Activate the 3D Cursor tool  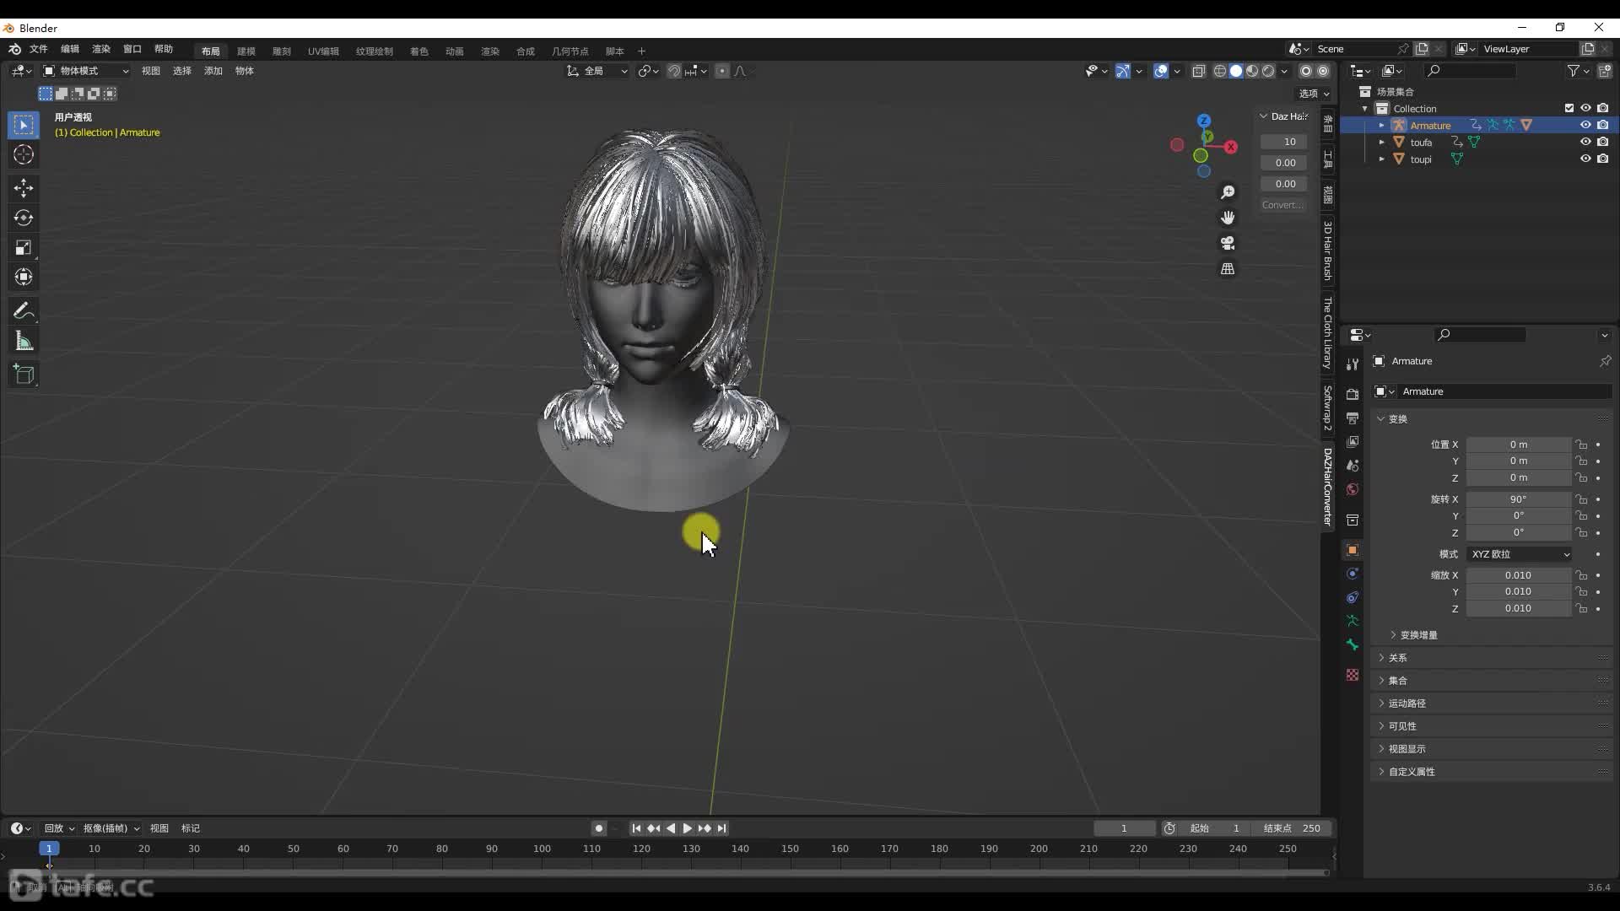point(24,154)
